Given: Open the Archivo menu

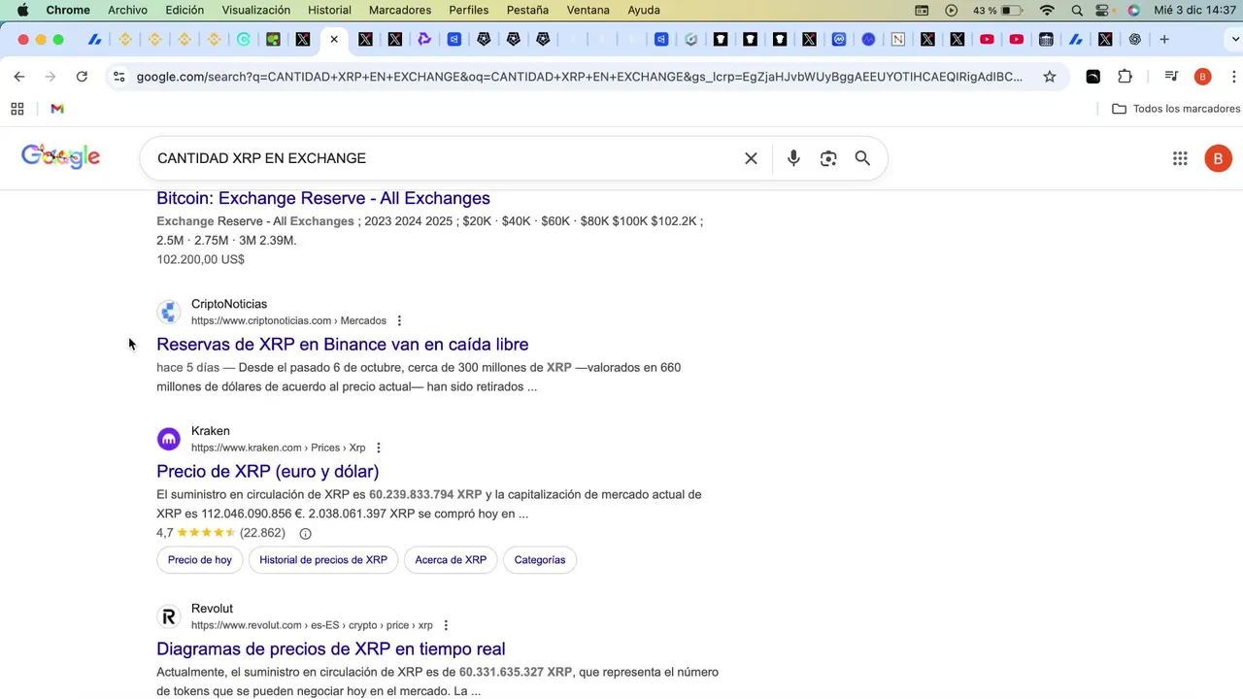Looking at the screenshot, I should [127, 11].
